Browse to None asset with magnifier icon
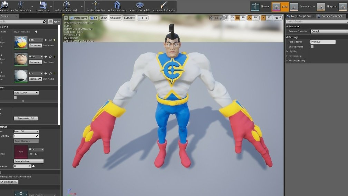 pyautogui.click(x=36, y=154)
